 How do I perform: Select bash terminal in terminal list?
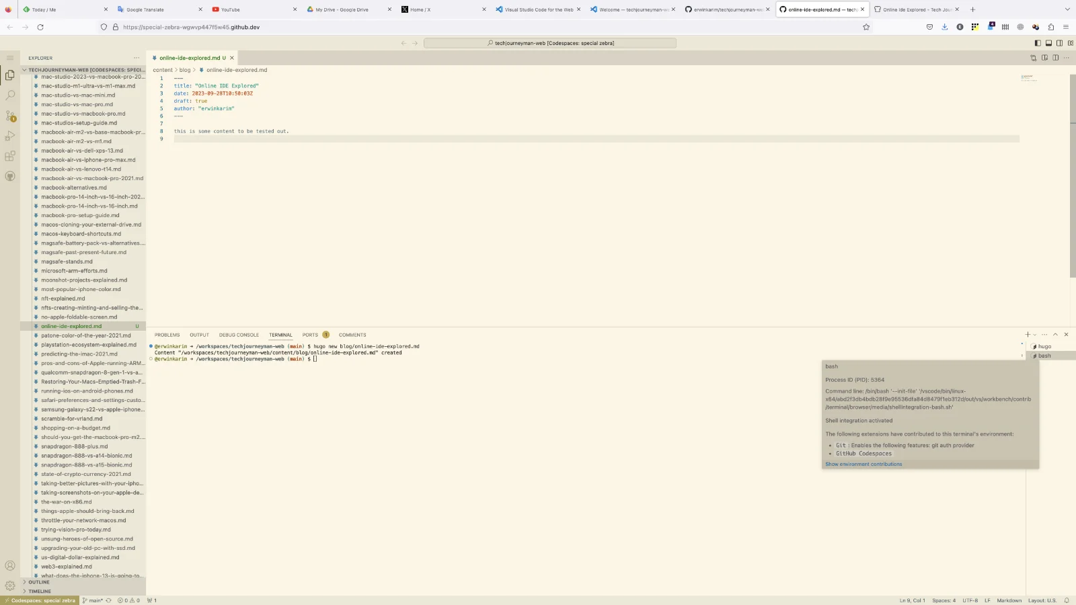coord(1050,356)
